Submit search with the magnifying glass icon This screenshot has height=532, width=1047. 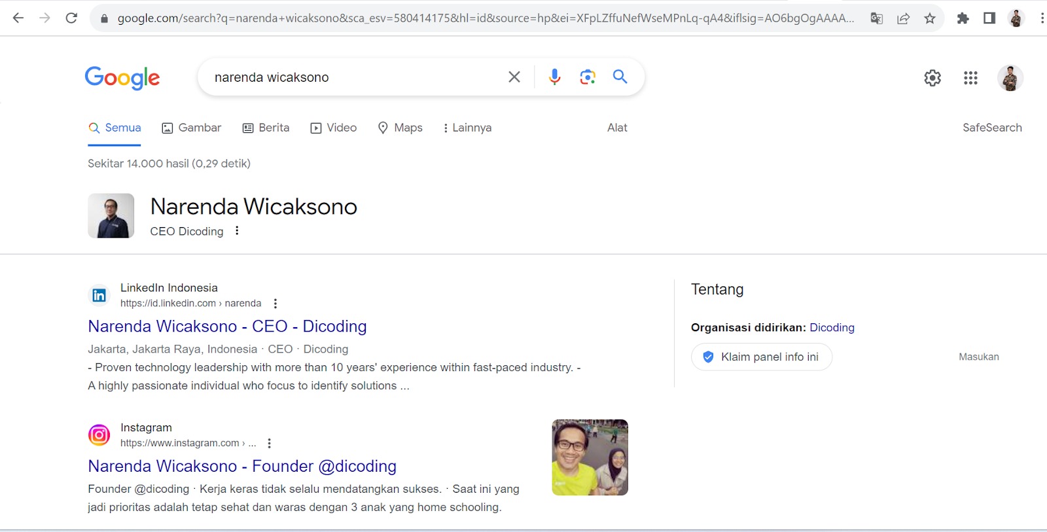click(620, 77)
